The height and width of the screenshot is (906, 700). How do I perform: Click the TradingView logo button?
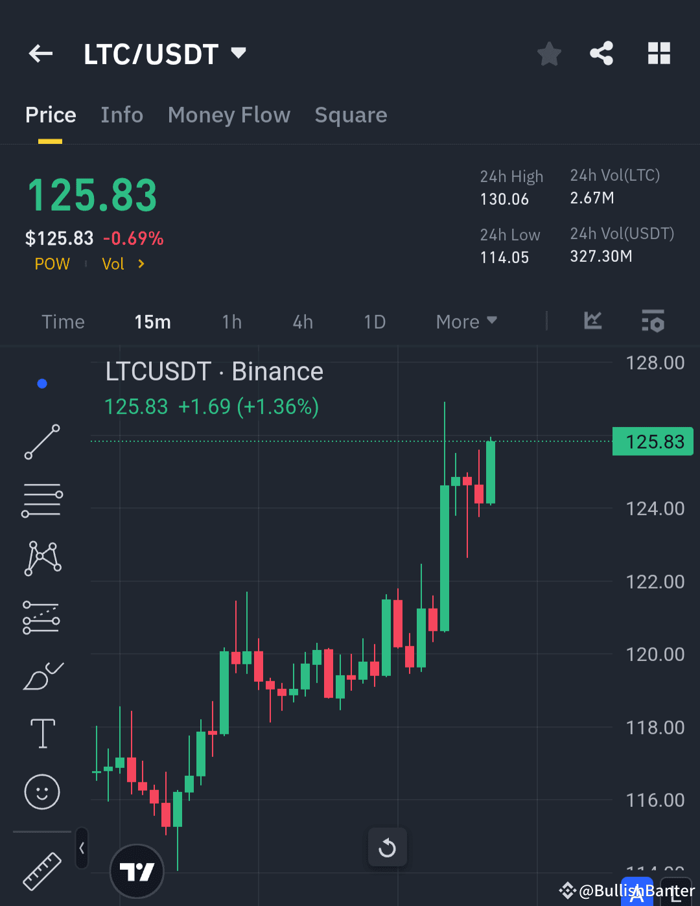click(137, 871)
